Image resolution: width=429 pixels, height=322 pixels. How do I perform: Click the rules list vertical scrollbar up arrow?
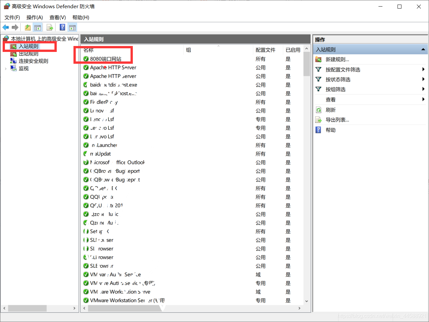307,49
